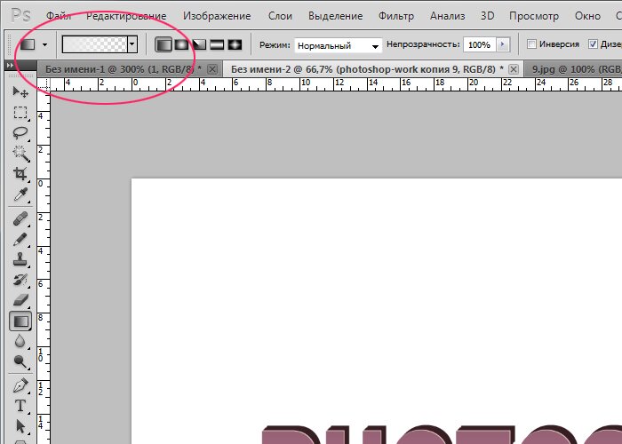The height and width of the screenshot is (444, 622).
Task: Open the Изображение menu
Action: (x=217, y=16)
